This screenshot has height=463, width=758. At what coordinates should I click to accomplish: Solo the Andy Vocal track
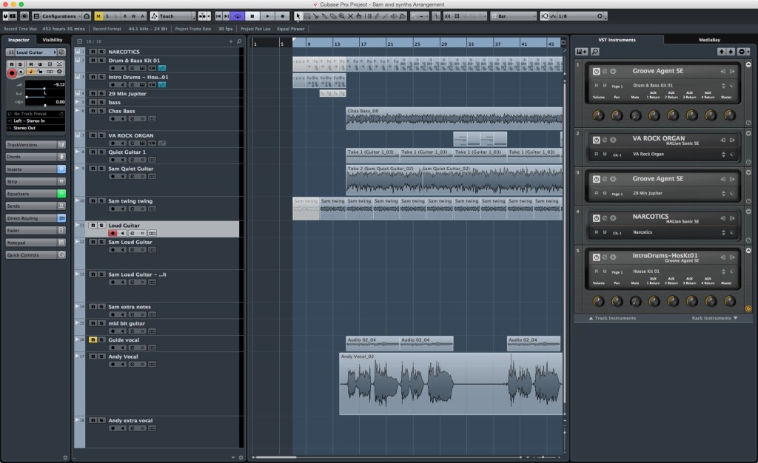[x=101, y=356]
